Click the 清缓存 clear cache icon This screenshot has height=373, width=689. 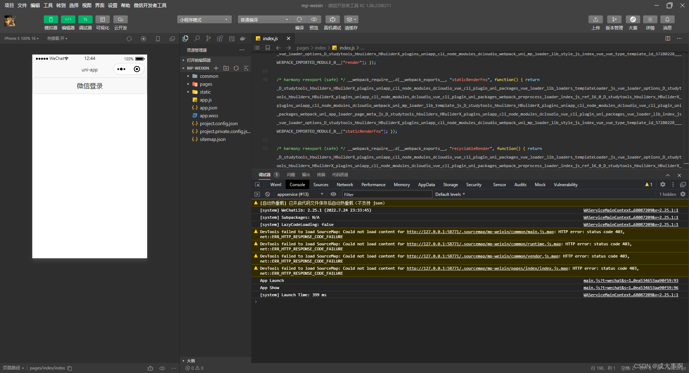(351, 19)
